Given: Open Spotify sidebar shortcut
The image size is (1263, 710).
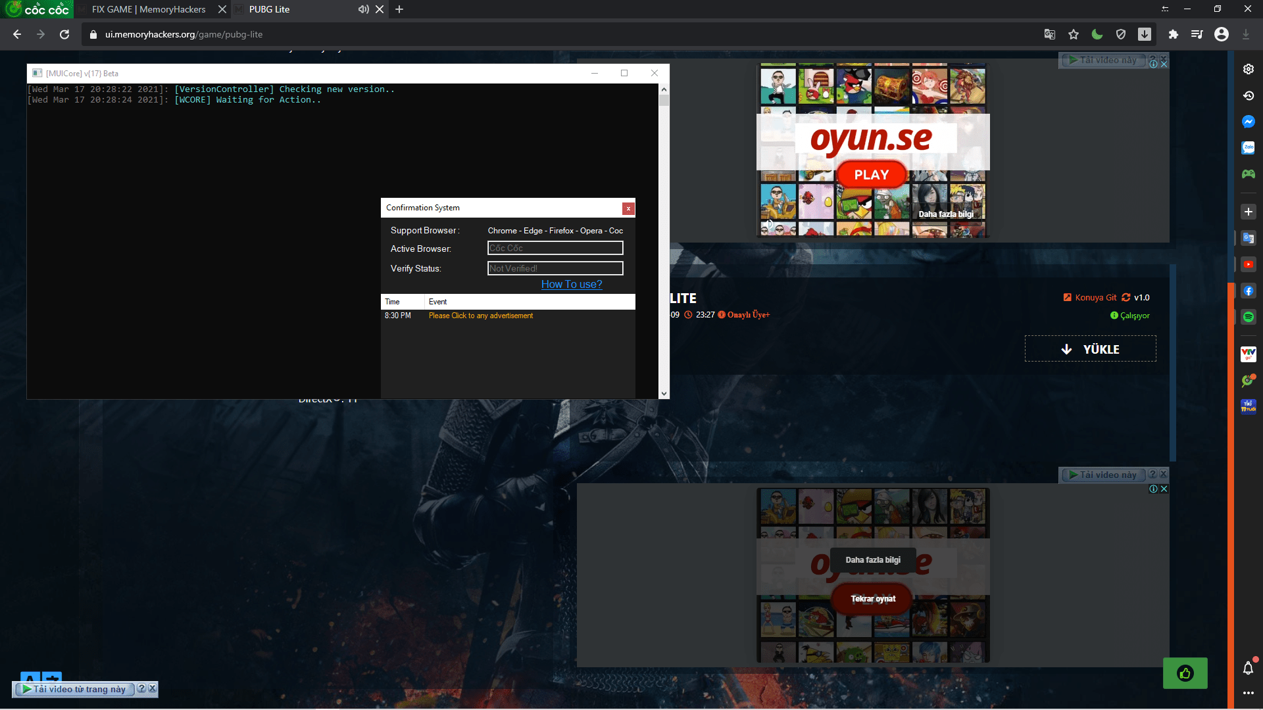Looking at the screenshot, I should (1249, 317).
